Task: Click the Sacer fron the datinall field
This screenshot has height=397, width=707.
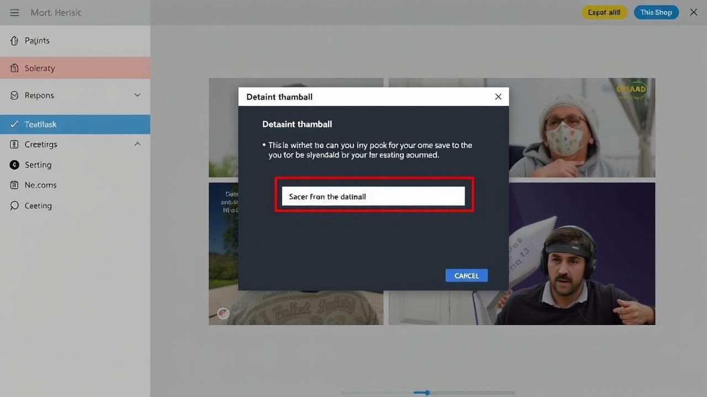Action: click(373, 196)
